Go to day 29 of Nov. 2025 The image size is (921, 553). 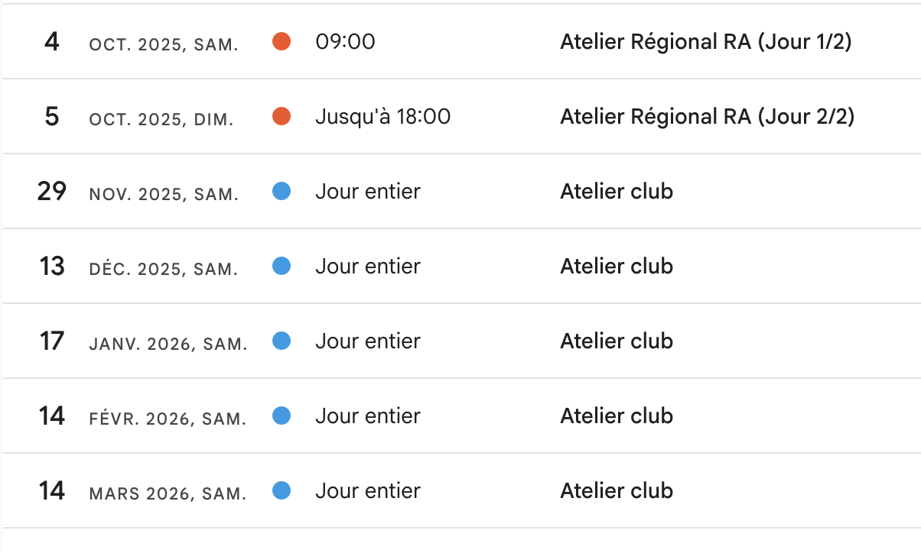51,192
